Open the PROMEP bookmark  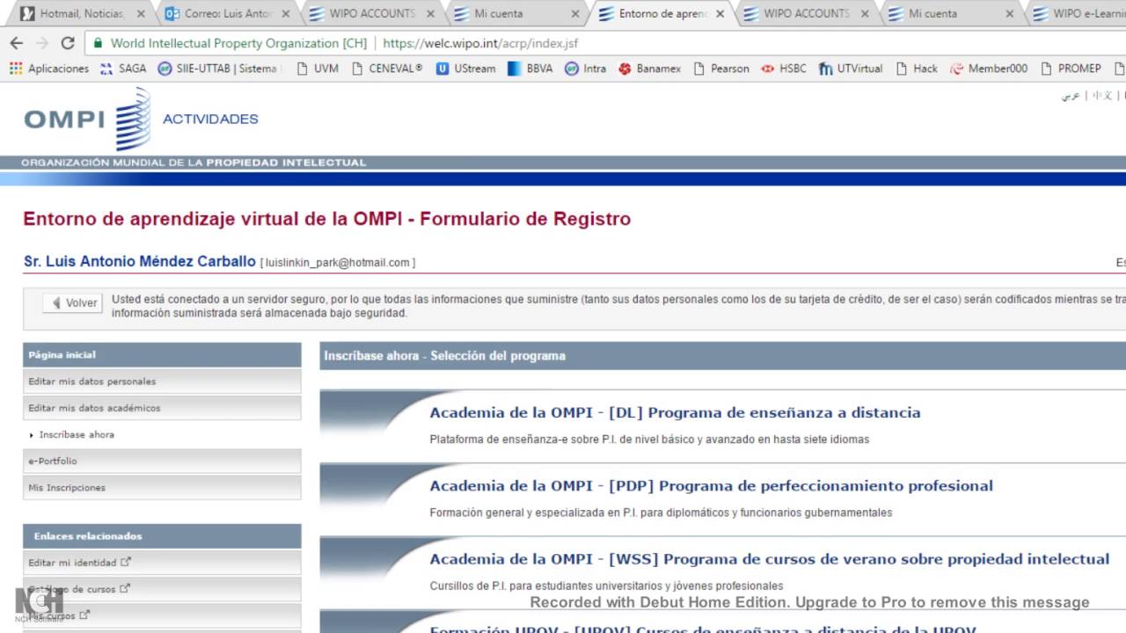1071,69
